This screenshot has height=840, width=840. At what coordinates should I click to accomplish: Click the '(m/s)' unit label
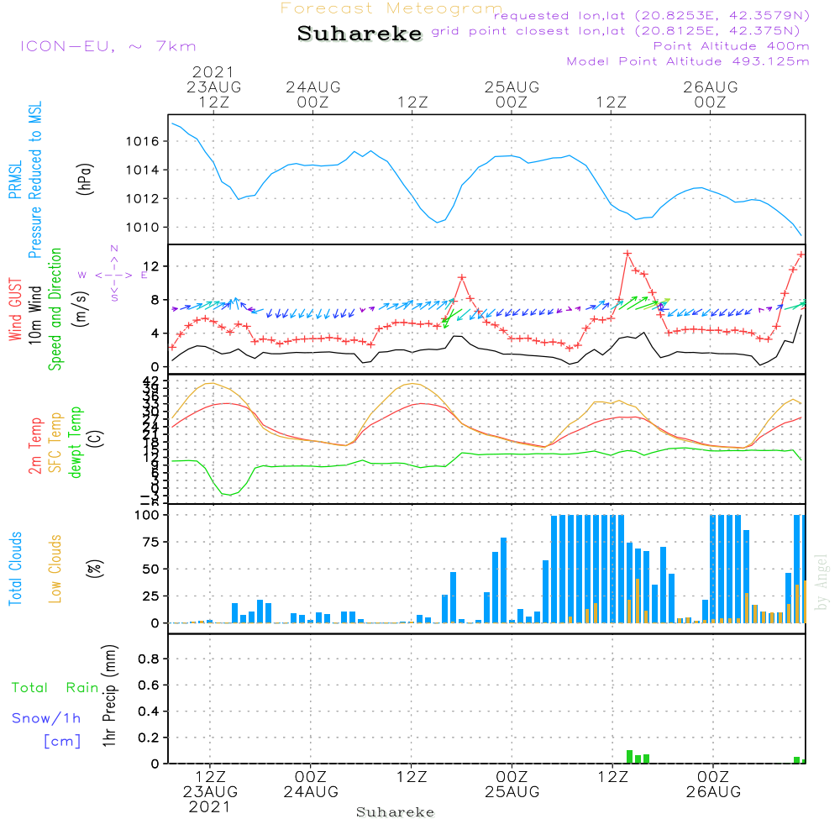coord(81,309)
